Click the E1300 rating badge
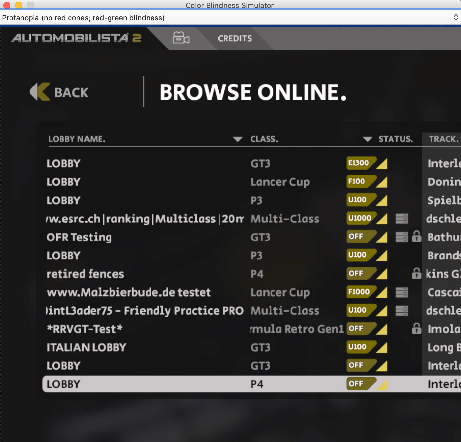461x442 pixels. 361,163
